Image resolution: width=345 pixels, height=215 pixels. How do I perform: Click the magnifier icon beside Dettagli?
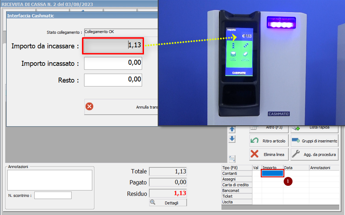tap(152, 202)
